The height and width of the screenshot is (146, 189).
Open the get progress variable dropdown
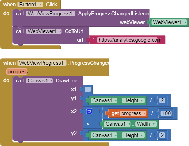[133, 113]
